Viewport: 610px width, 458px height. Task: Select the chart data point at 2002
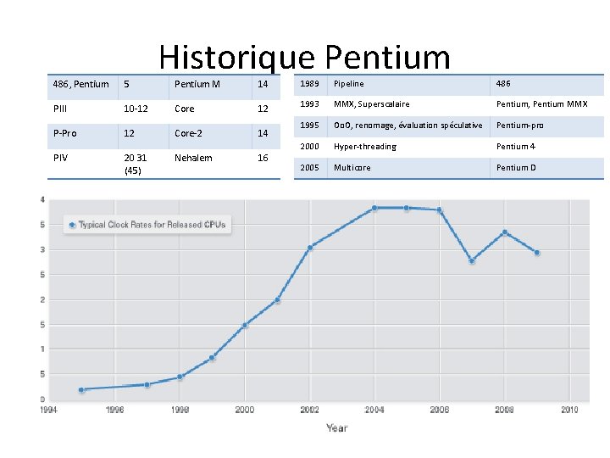pyautogui.click(x=310, y=248)
